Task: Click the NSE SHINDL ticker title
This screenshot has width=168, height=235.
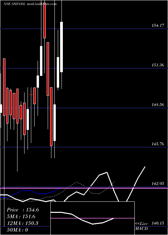Action: (15, 4)
